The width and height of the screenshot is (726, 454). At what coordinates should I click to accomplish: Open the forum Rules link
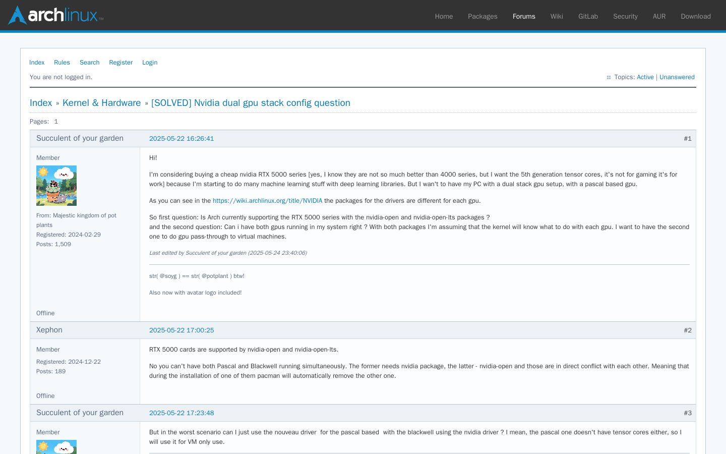[x=62, y=63]
